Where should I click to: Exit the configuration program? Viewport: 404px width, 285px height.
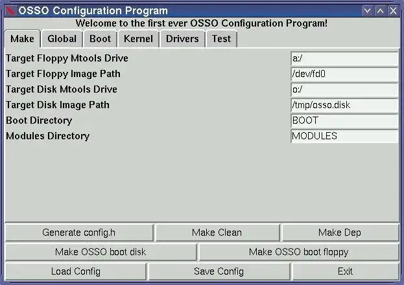tap(345, 271)
